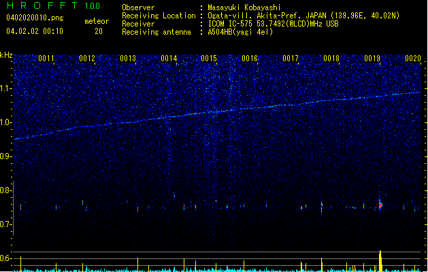Click the kHz axis unit label
The height and width of the screenshot is (272, 428).
(6, 55)
